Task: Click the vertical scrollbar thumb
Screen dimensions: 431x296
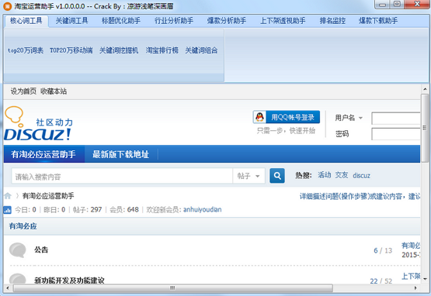Action: point(425,129)
